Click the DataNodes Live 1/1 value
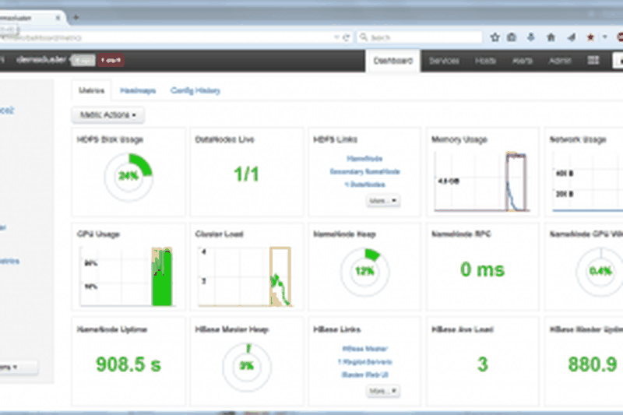This screenshot has height=415, width=623. pos(246,174)
